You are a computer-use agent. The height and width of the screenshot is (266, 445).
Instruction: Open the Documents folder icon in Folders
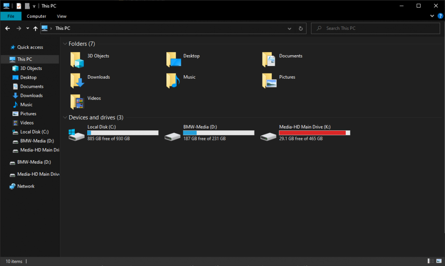(x=269, y=60)
